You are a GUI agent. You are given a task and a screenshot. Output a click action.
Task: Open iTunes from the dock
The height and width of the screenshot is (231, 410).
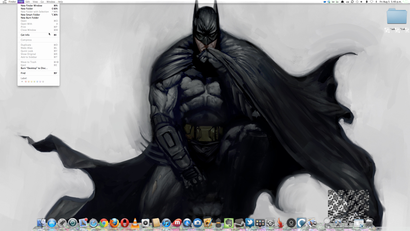tap(166, 223)
